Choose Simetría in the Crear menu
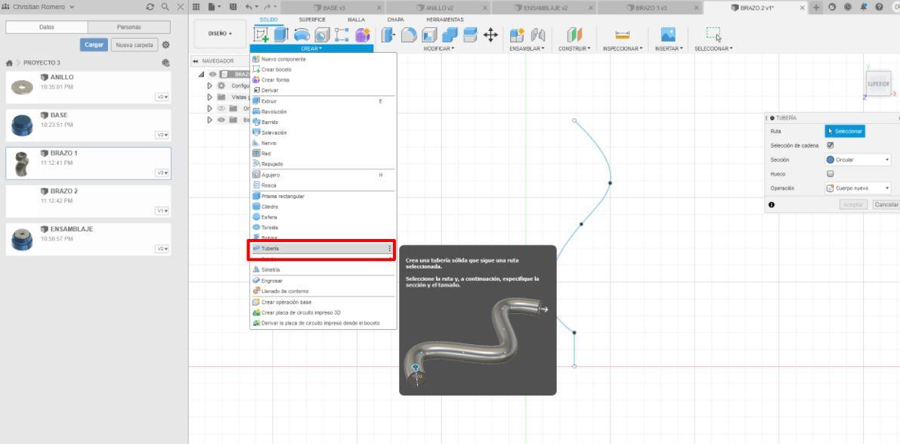The height and width of the screenshot is (444, 900). click(x=323, y=269)
